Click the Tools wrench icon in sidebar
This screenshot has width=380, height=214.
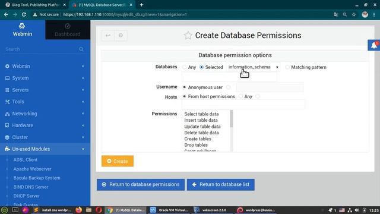coord(7,102)
